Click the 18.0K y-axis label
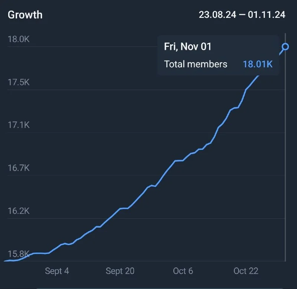Viewport: 297px width, 289px height. 19,39
